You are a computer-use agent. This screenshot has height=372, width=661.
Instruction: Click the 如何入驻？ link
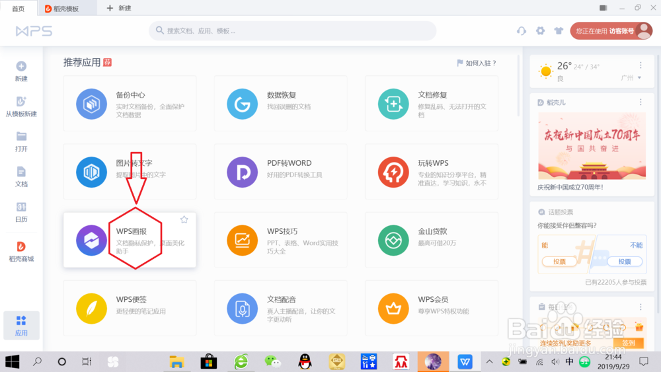point(477,63)
